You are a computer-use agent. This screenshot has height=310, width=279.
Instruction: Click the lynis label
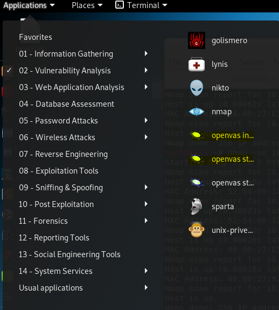point(220,65)
